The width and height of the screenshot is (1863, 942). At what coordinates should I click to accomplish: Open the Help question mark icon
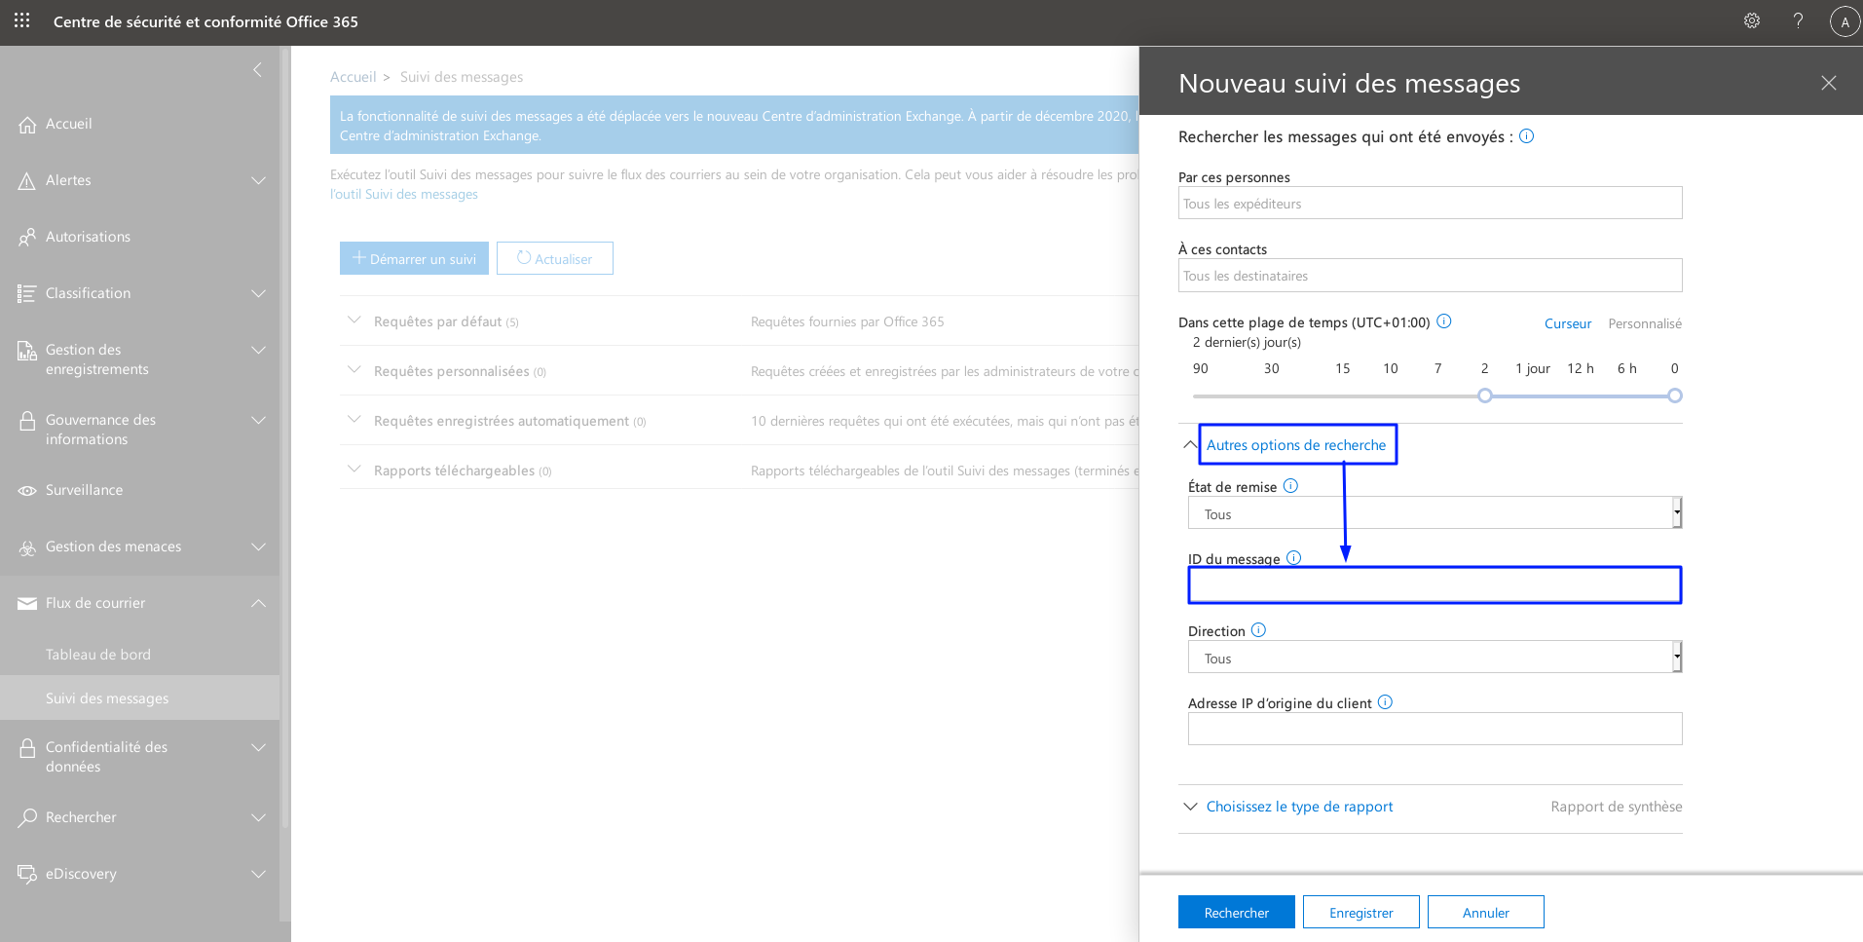coord(1797,20)
